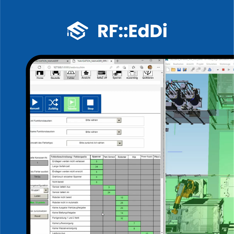Screen dimensions: 234x234
Task: Click Roboter cell value 10
Action: pyautogui.click(x=122, y=198)
